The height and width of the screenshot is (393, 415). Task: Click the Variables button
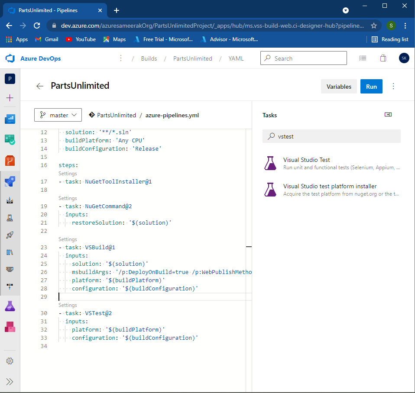click(339, 87)
